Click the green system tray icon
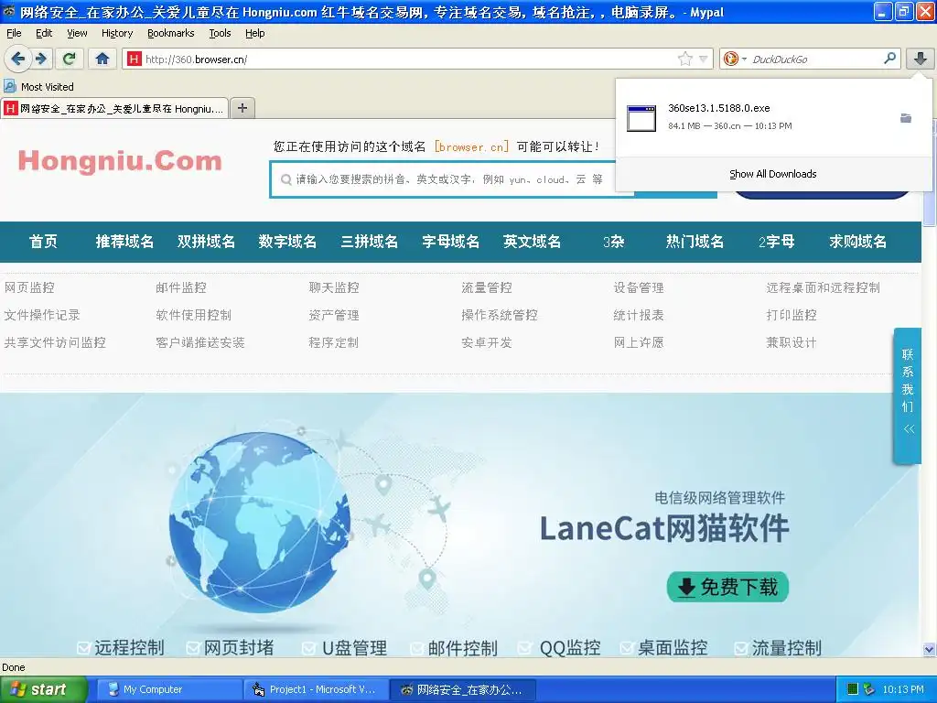Screen dimensions: 937x703 coord(853,689)
